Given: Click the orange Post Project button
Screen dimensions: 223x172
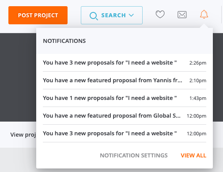Looking at the screenshot, I should point(38,15).
